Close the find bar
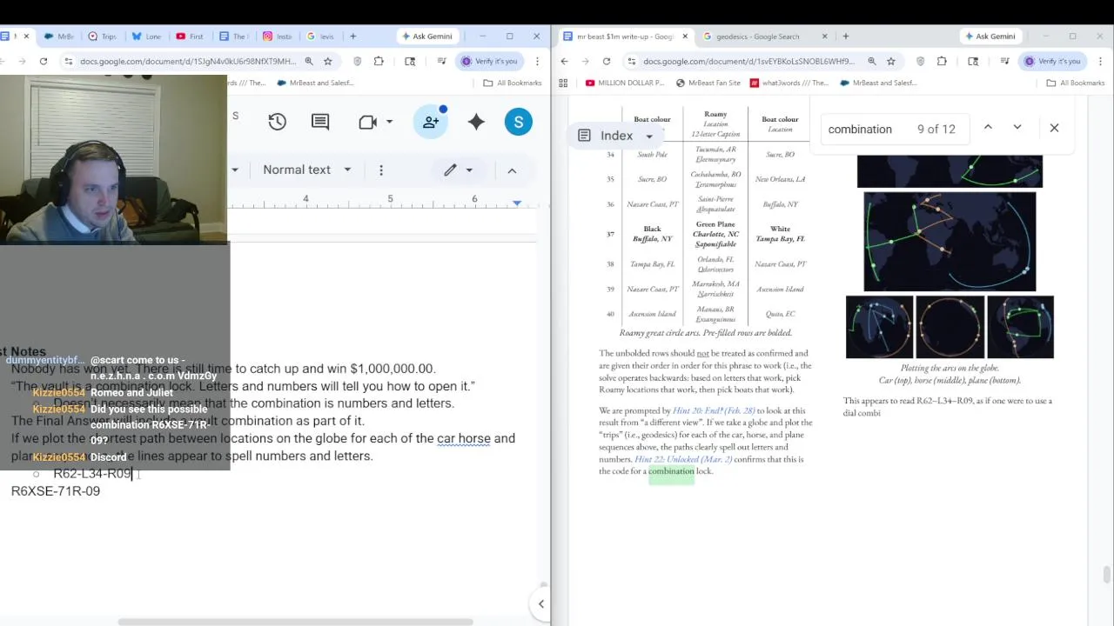This screenshot has height=626, width=1114. [1054, 128]
